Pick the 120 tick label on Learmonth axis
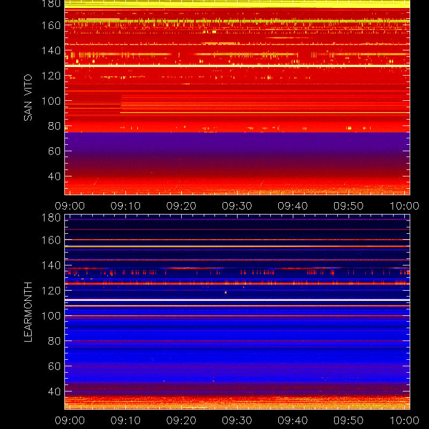 [x=51, y=291]
